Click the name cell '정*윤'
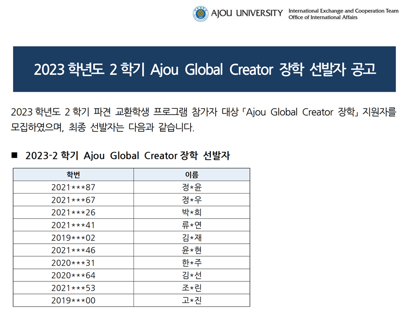This screenshot has height=321, width=410. [192, 187]
